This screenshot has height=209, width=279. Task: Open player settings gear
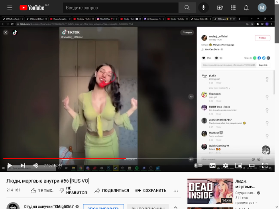(x=226, y=166)
